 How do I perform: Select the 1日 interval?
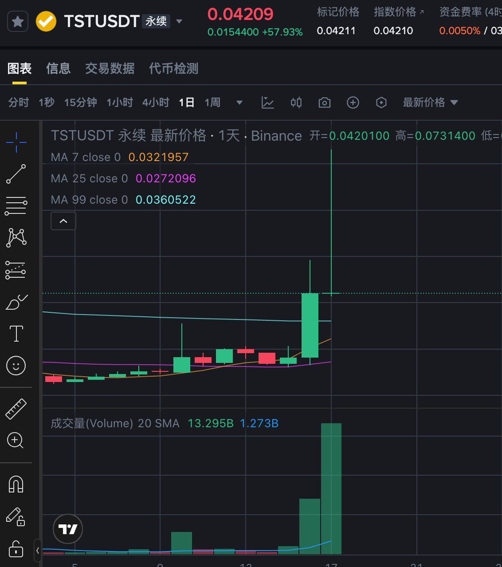pyautogui.click(x=187, y=103)
